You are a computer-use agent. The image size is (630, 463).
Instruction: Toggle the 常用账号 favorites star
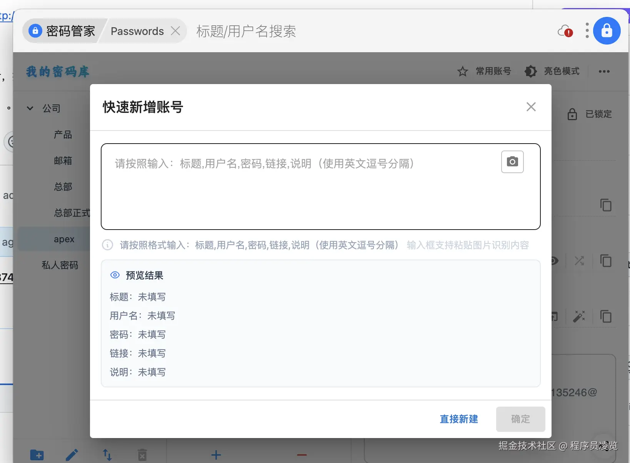pos(484,71)
